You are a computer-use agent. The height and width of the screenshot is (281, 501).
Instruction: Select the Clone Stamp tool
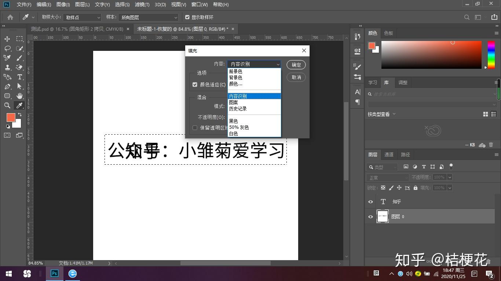7,67
